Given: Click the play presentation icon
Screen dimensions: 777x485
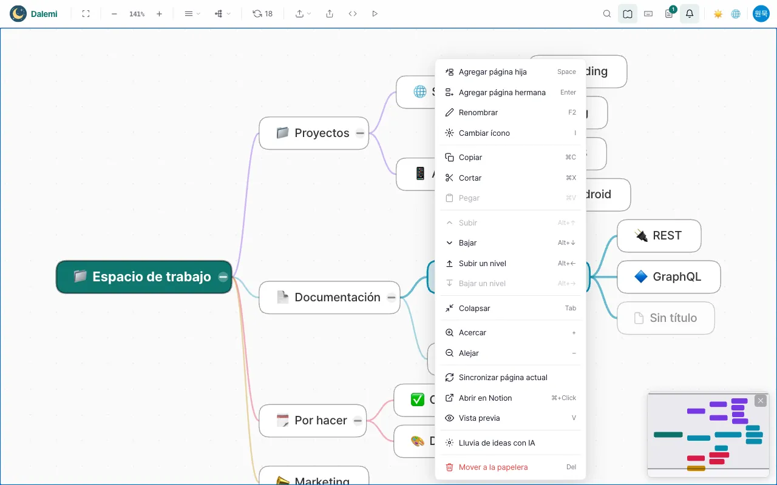Looking at the screenshot, I should coord(375,13).
